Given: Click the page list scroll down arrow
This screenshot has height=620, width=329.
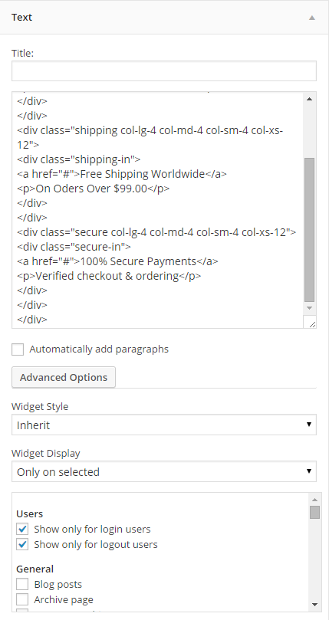Looking at the screenshot, I should [314, 604].
